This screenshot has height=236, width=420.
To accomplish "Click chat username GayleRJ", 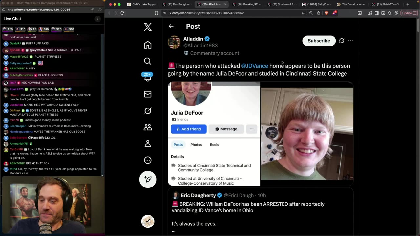I will [15, 43].
